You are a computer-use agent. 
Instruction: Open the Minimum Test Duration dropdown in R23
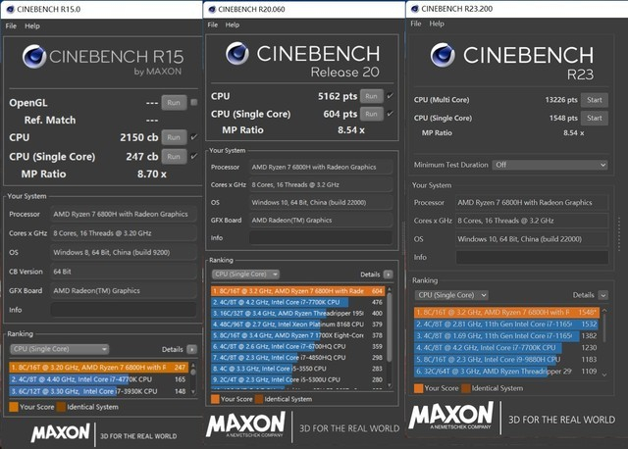tap(549, 165)
